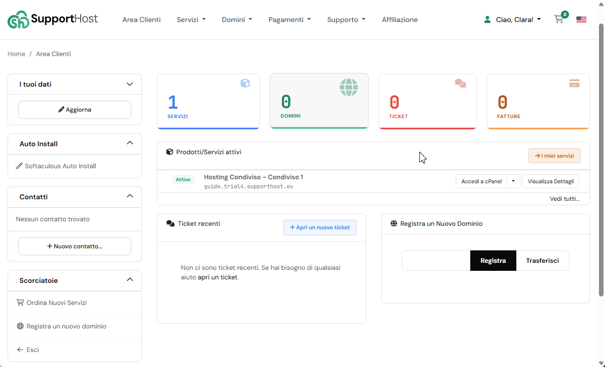Click Apri un nuovo ticket button
This screenshot has width=605, height=367.
pos(320,227)
